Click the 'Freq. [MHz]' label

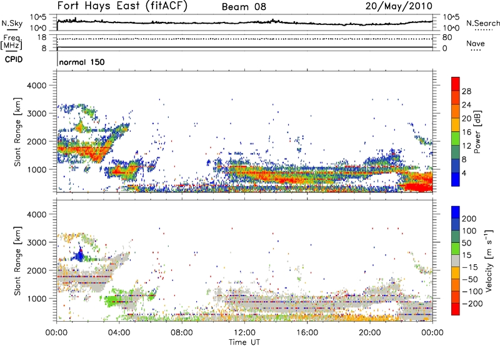point(11,42)
